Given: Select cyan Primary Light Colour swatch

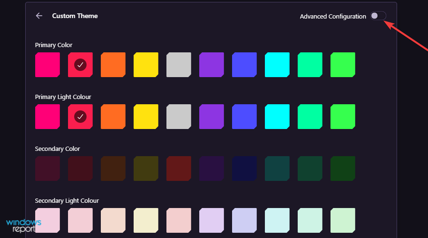Looking at the screenshot, I should (277, 117).
